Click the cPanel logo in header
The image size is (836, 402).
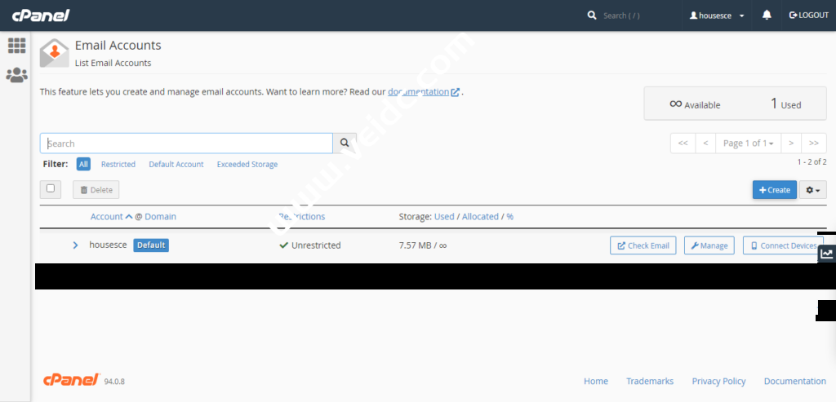coord(41,15)
